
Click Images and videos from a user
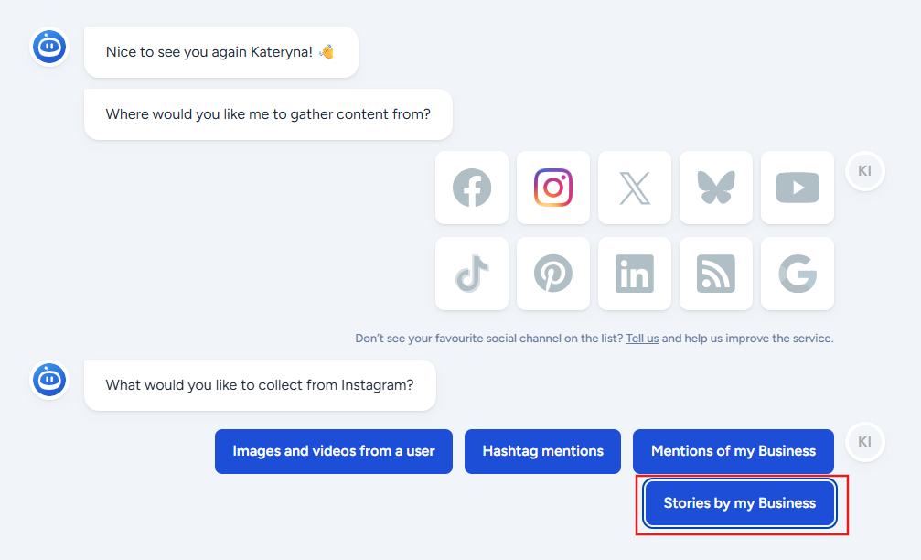(334, 451)
